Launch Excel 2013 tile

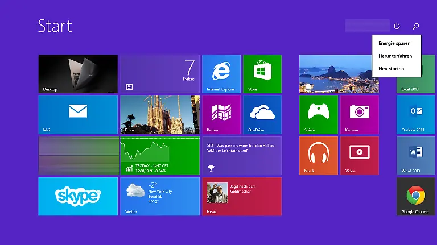(416, 85)
